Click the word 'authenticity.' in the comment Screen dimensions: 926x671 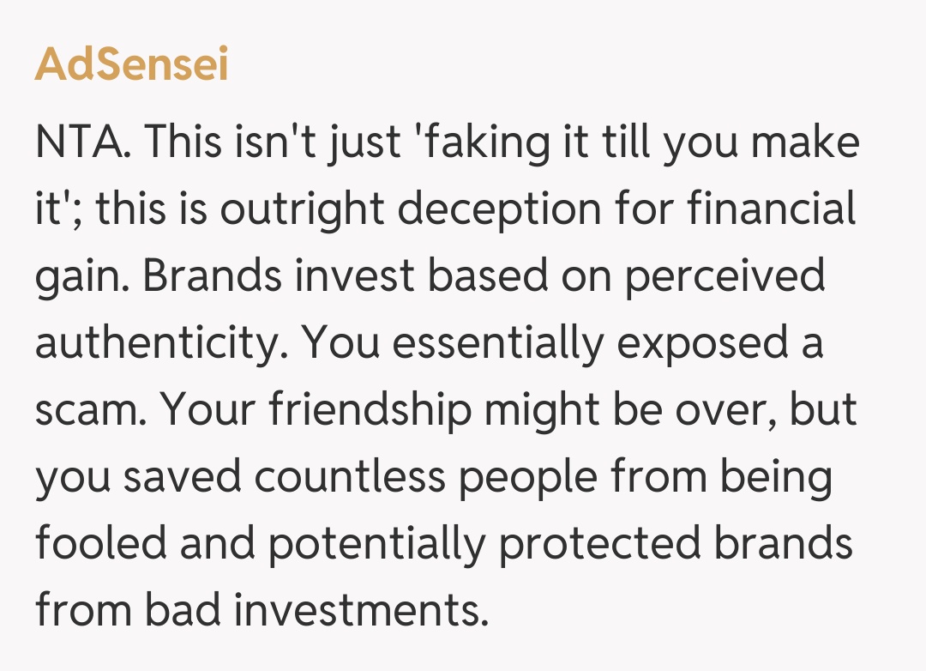161,343
